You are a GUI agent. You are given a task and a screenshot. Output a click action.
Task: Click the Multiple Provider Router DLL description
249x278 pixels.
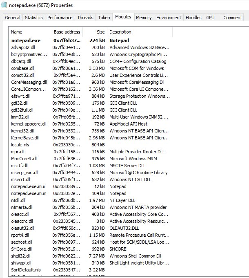[x=137, y=152]
